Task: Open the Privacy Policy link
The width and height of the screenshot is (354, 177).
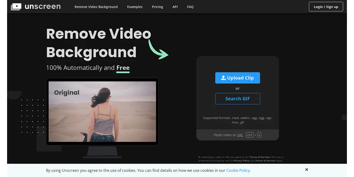Action: [x=242, y=161]
